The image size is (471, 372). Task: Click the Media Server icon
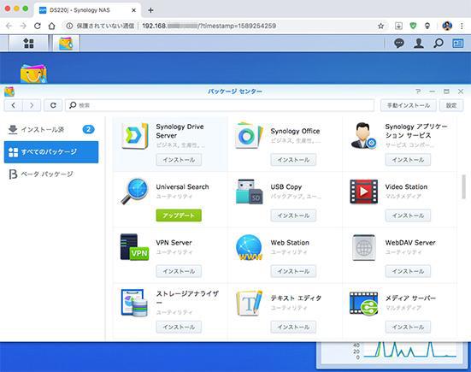[364, 304]
